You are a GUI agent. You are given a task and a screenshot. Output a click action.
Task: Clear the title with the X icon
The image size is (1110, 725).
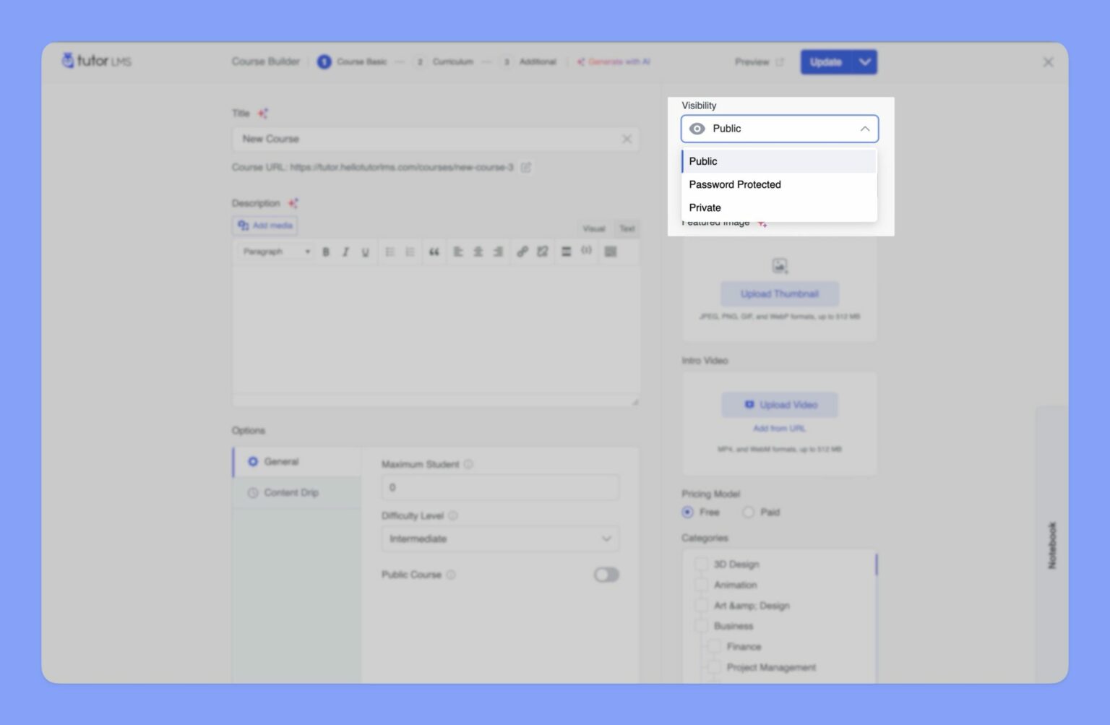point(627,139)
